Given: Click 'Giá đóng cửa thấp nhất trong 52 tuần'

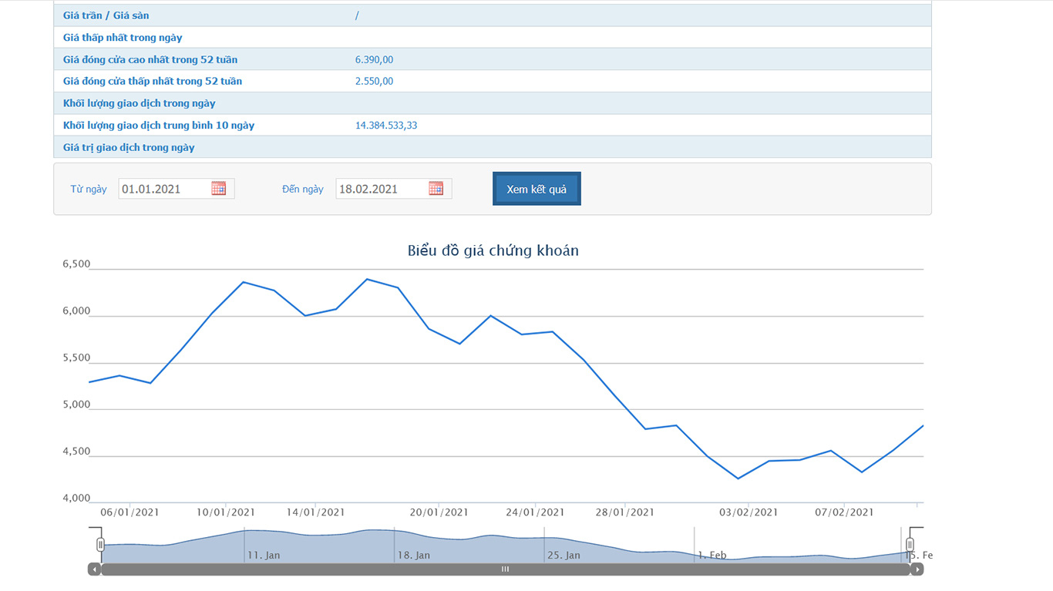Looking at the screenshot, I should (153, 81).
